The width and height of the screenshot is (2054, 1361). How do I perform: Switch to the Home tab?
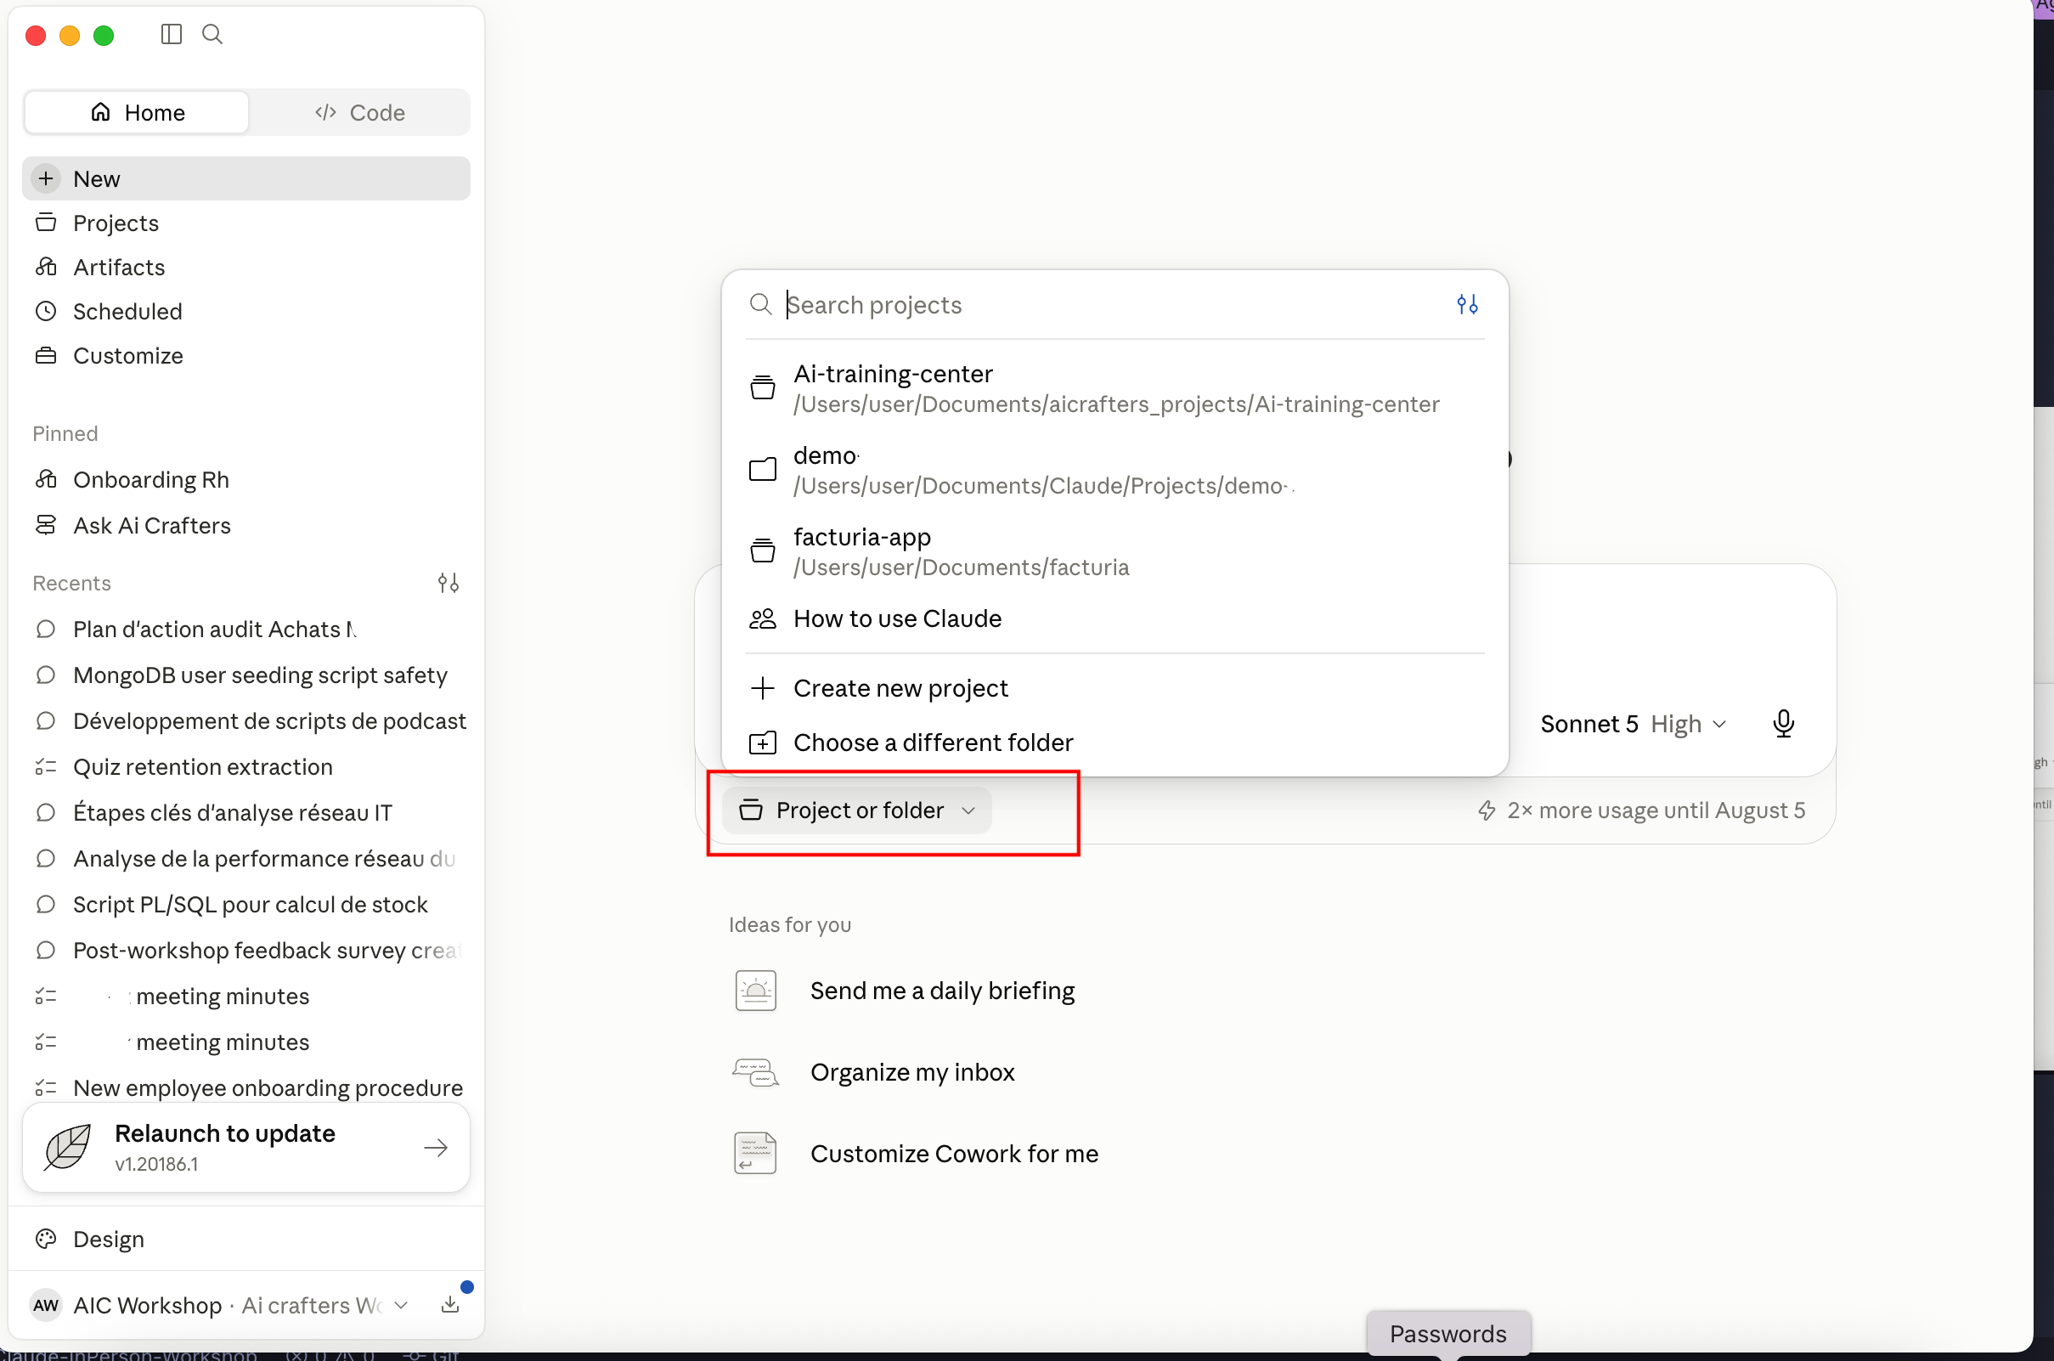137,113
